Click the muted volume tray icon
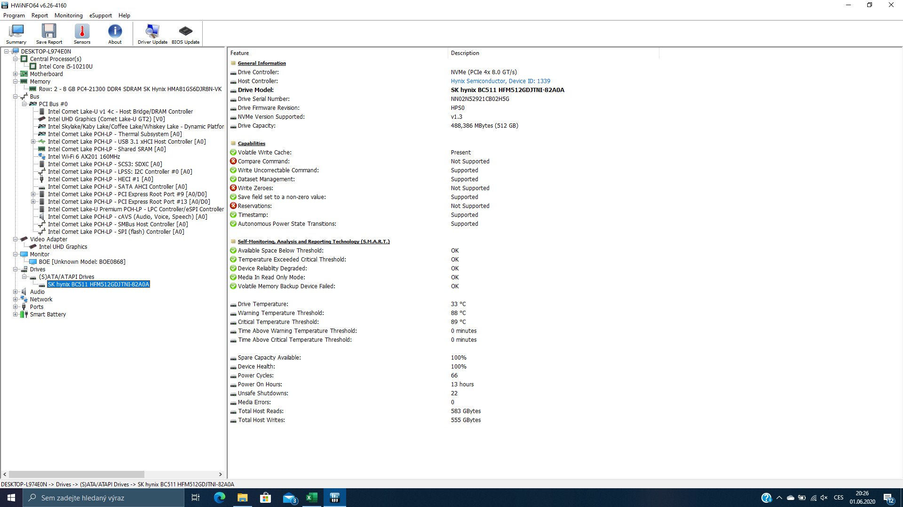The width and height of the screenshot is (903, 507). pos(824,498)
